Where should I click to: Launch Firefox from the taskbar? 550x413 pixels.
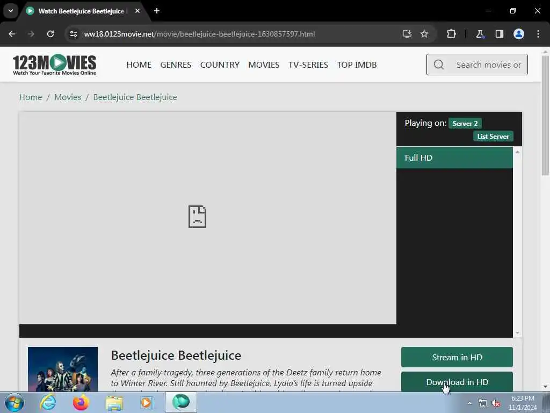[81, 403]
